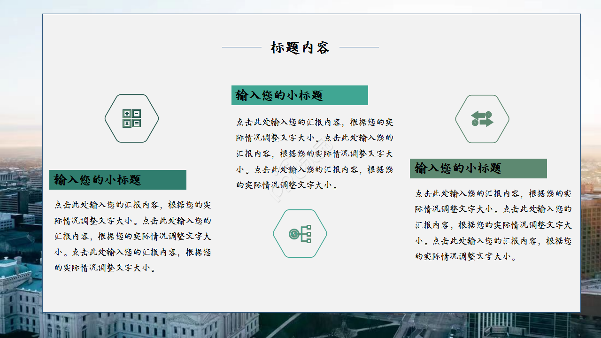
Task: Select the left 输入您的小标题 banner
Action: 117,179
